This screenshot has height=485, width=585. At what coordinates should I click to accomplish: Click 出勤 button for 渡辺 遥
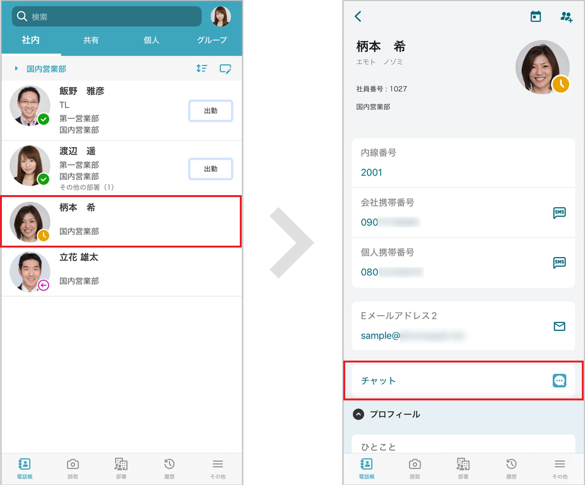coord(211,169)
